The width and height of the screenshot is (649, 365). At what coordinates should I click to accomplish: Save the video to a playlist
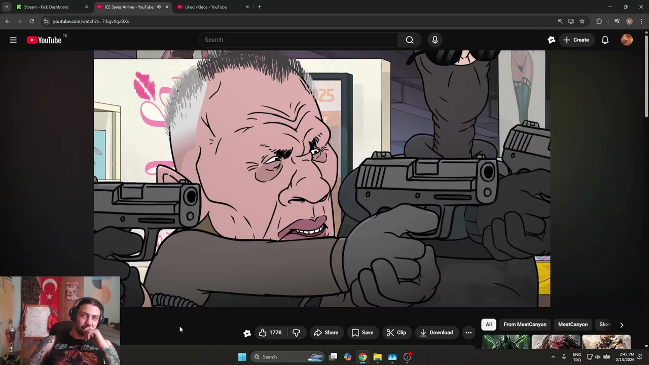[x=363, y=333]
